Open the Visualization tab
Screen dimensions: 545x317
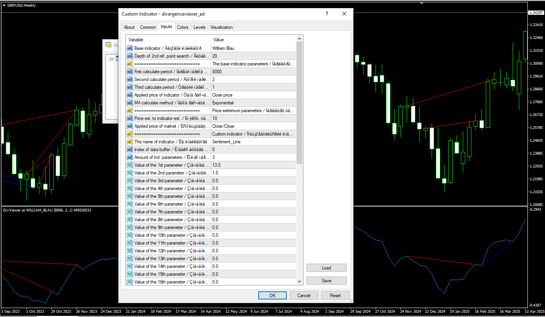221,27
